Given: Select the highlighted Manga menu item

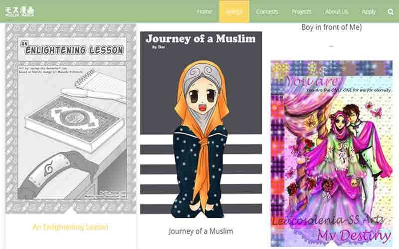Looking at the screenshot, I should click(x=234, y=11).
